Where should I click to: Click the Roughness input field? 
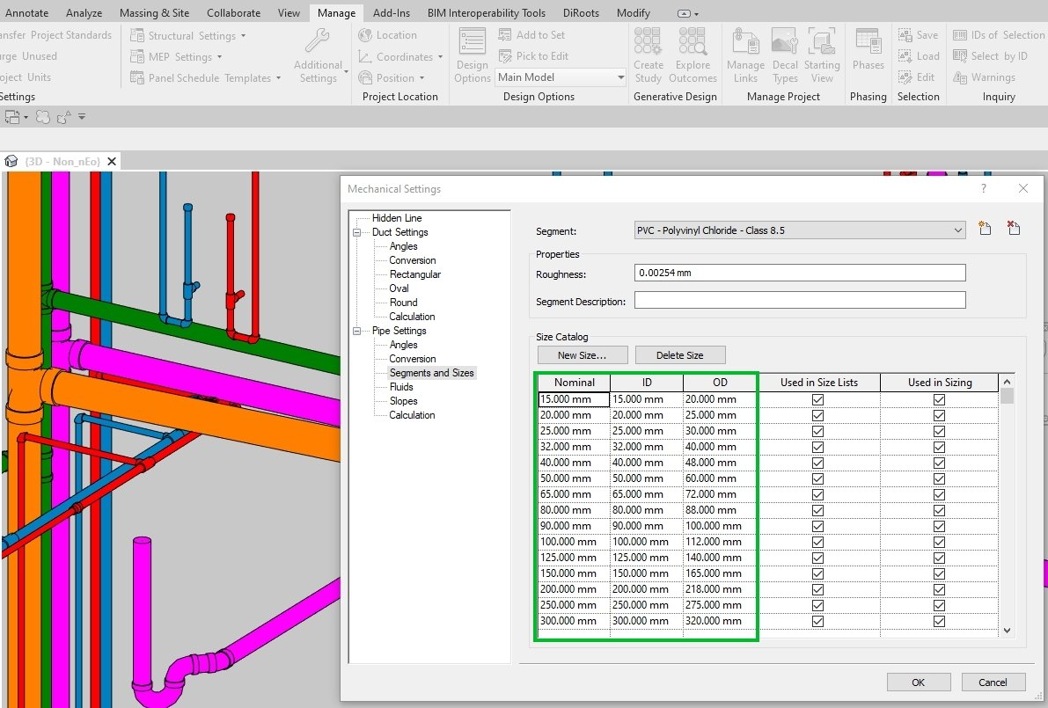point(799,273)
